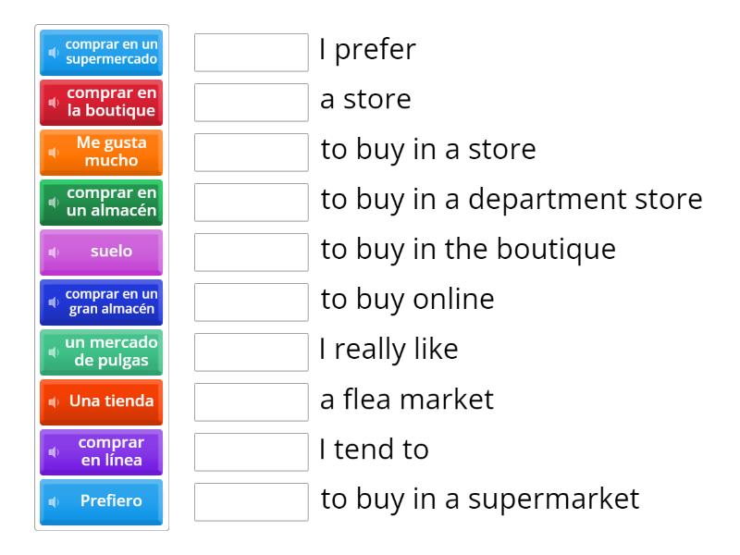The image size is (740, 555).
Task: Click the answer box for 'a flea market'
Action: (x=252, y=402)
